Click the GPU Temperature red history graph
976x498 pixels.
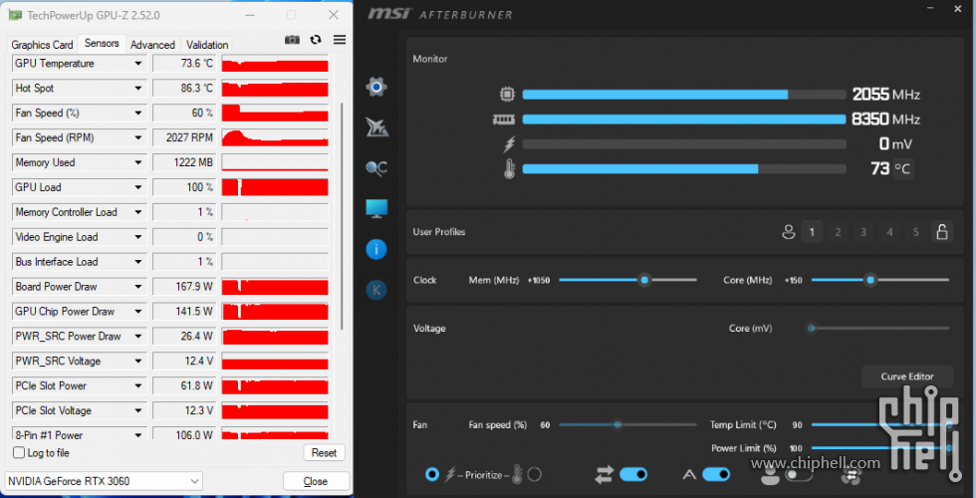pos(275,64)
